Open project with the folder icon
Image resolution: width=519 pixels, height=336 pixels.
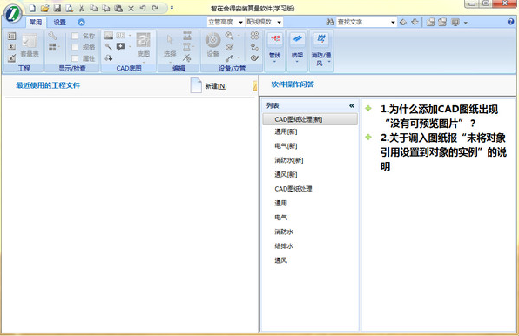[44, 8]
